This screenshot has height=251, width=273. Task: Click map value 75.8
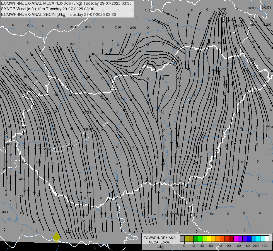pyautogui.click(x=39, y=162)
